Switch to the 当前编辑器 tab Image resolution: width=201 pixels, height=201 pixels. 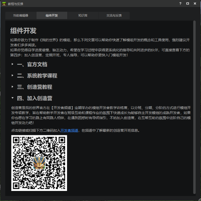(x=21, y=15)
